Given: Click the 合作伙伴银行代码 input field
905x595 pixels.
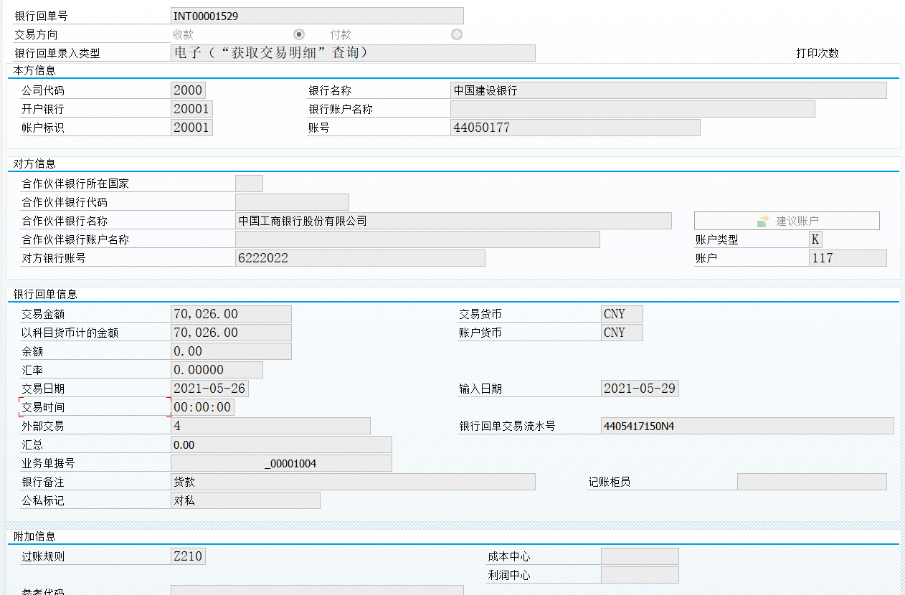Looking at the screenshot, I should (290, 201).
